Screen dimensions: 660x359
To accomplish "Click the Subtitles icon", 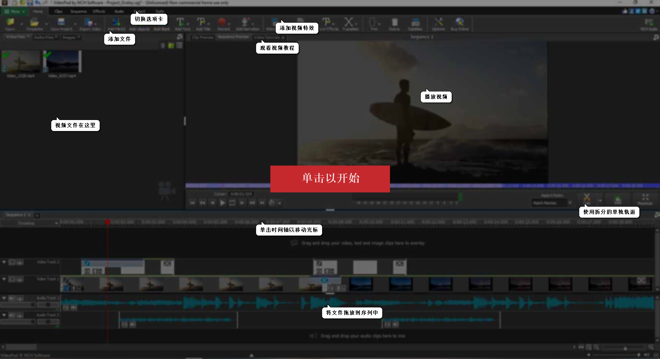I will [415, 23].
